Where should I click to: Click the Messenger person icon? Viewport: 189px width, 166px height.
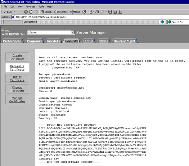point(120,12)
